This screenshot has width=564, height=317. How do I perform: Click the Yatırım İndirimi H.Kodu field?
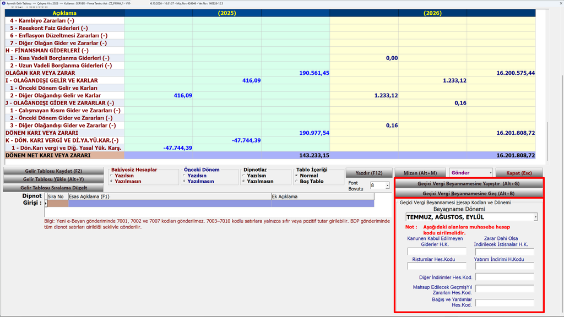click(x=505, y=266)
